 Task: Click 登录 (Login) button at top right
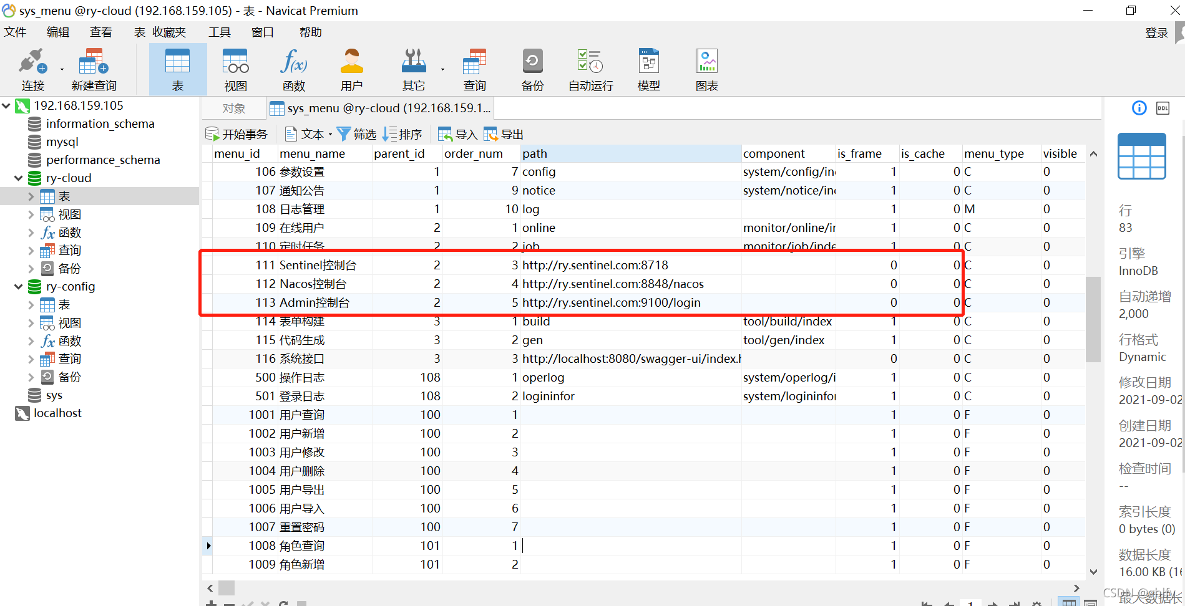(x=1156, y=33)
